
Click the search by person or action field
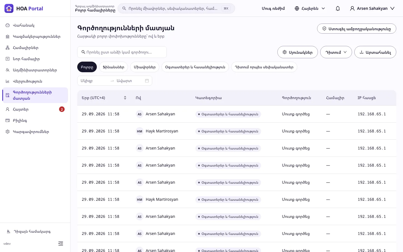[x=122, y=52]
